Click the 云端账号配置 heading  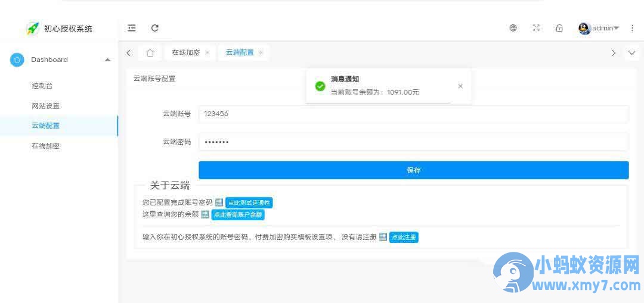pyautogui.click(x=154, y=79)
